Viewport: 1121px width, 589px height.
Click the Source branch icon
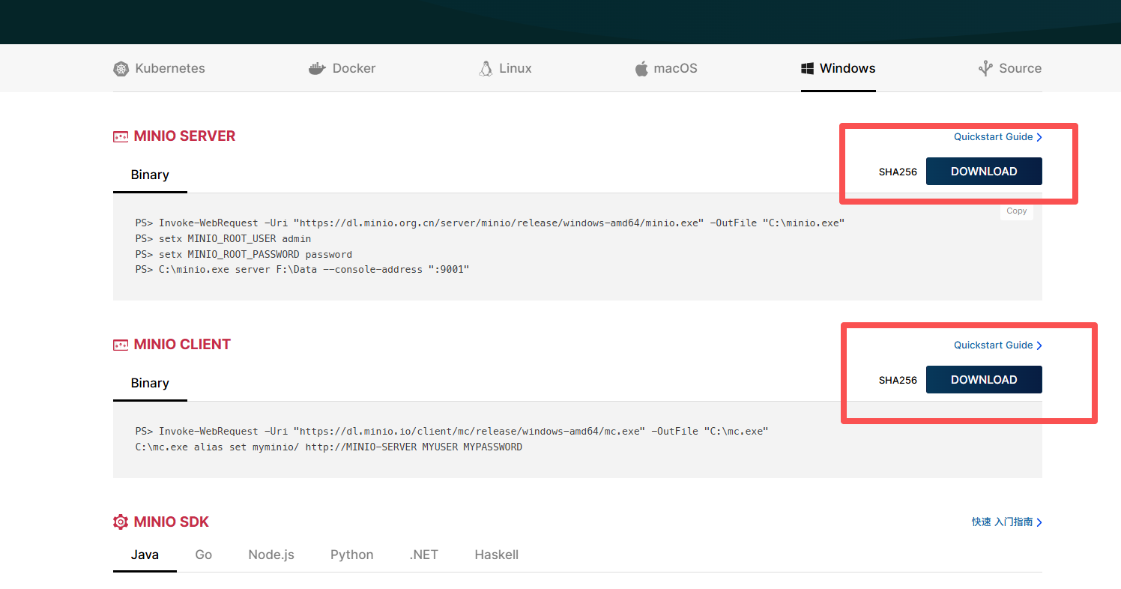(x=985, y=69)
